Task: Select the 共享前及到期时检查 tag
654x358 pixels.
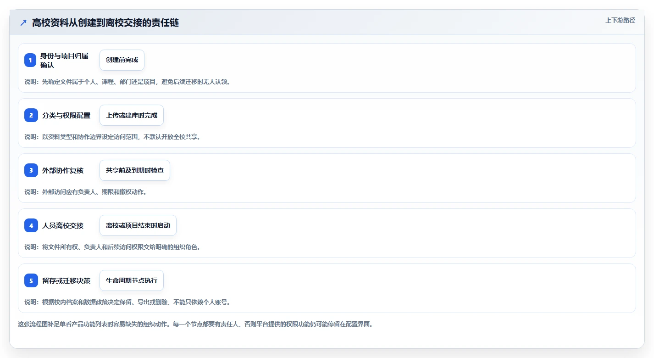Action: coord(135,170)
